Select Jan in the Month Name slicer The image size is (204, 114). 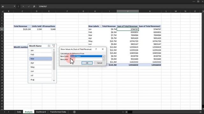pos(40,50)
